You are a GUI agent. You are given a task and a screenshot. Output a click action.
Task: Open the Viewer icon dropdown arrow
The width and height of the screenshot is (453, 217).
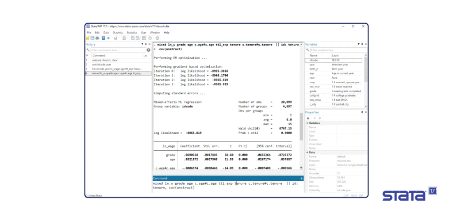(x=112, y=38)
